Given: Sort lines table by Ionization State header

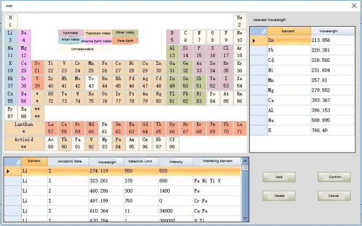Looking at the screenshot, I should pos(69,161).
